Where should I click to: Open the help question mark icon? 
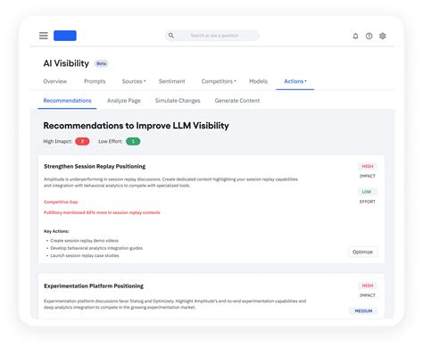tap(369, 36)
